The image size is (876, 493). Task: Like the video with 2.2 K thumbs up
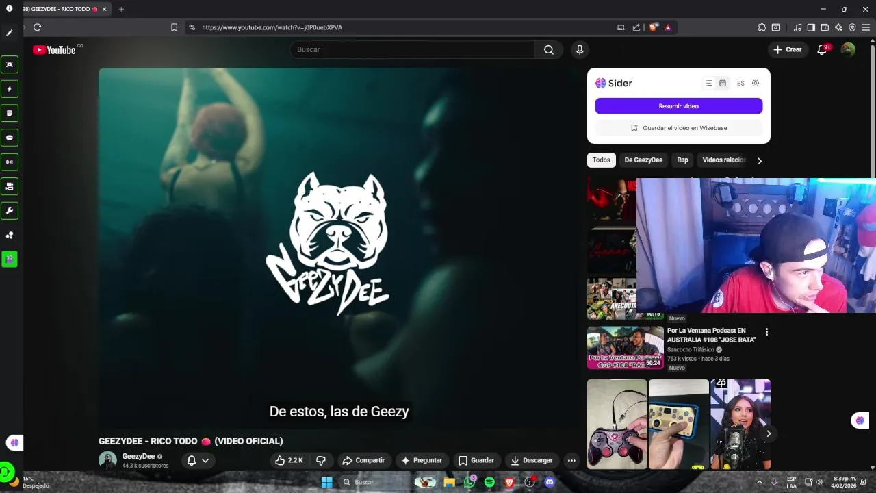coord(288,460)
